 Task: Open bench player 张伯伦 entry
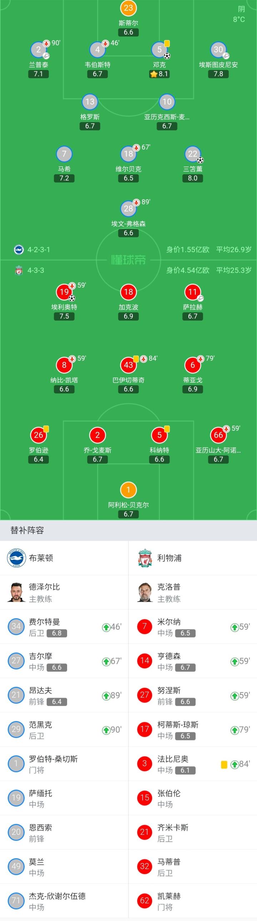point(193,798)
